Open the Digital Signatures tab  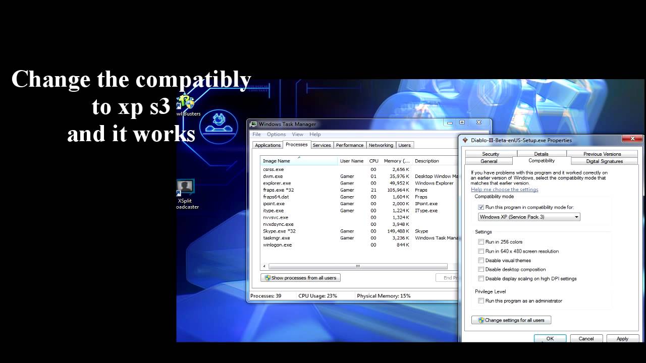click(604, 161)
